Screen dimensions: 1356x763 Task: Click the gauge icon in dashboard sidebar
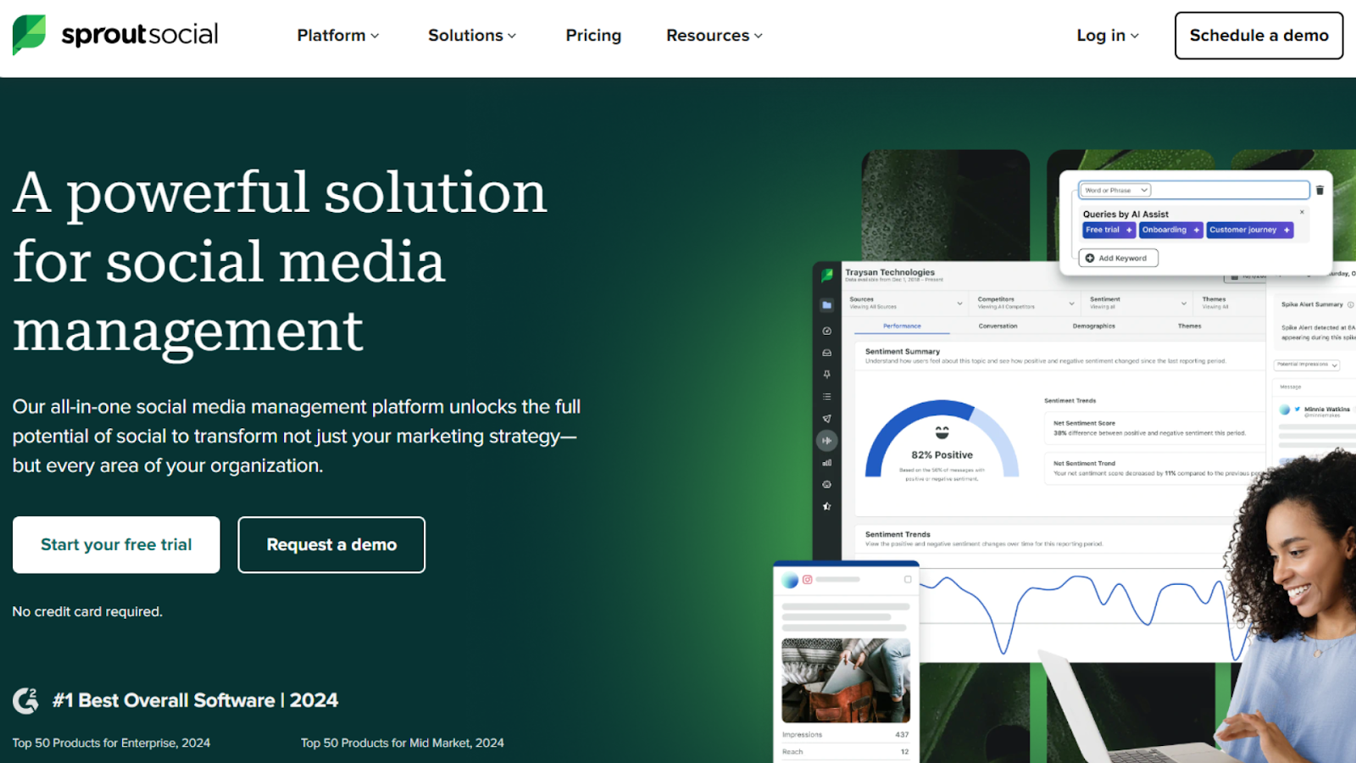click(827, 331)
